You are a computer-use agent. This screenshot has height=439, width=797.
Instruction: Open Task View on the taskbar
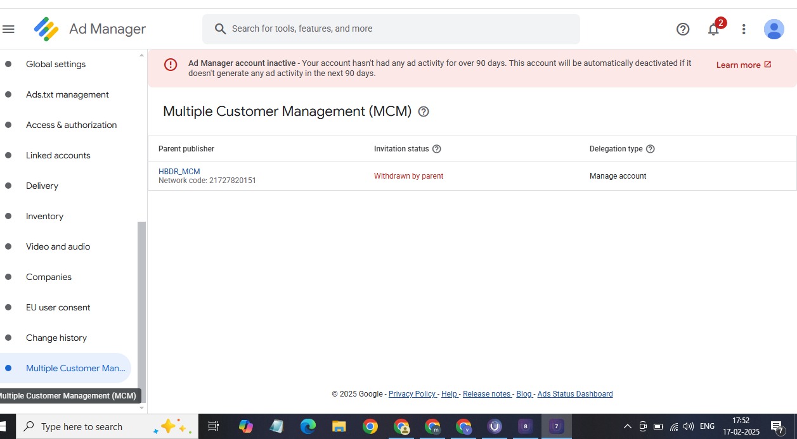click(x=214, y=426)
